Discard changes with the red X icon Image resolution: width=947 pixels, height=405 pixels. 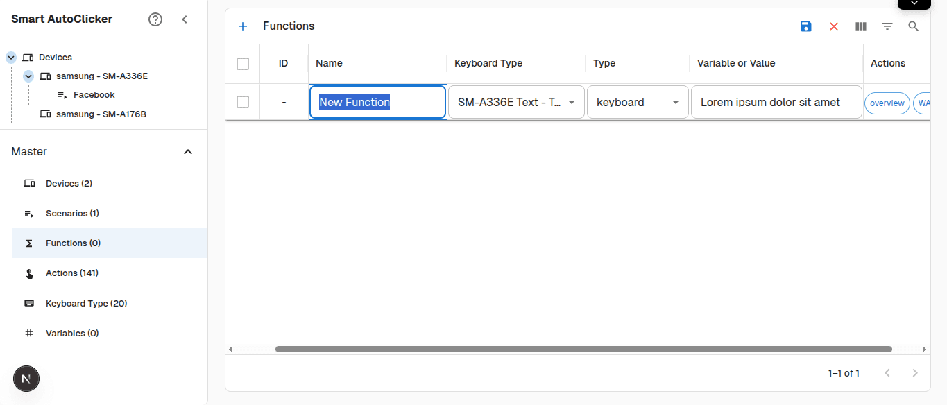click(833, 26)
